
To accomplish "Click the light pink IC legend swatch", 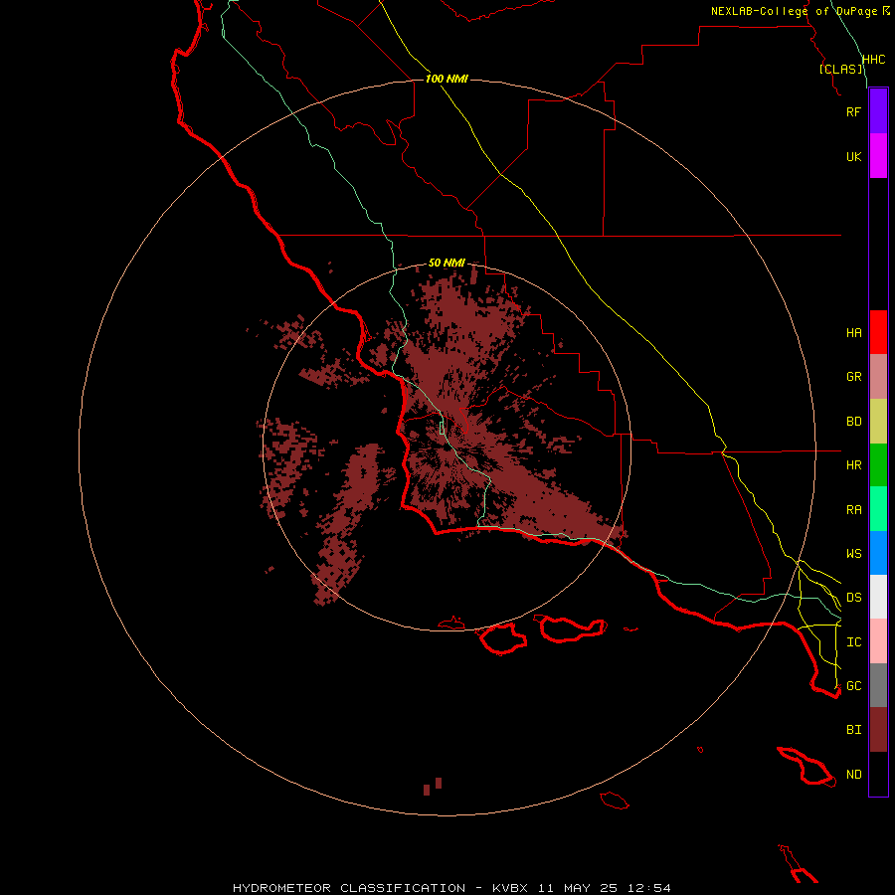I will [878, 641].
